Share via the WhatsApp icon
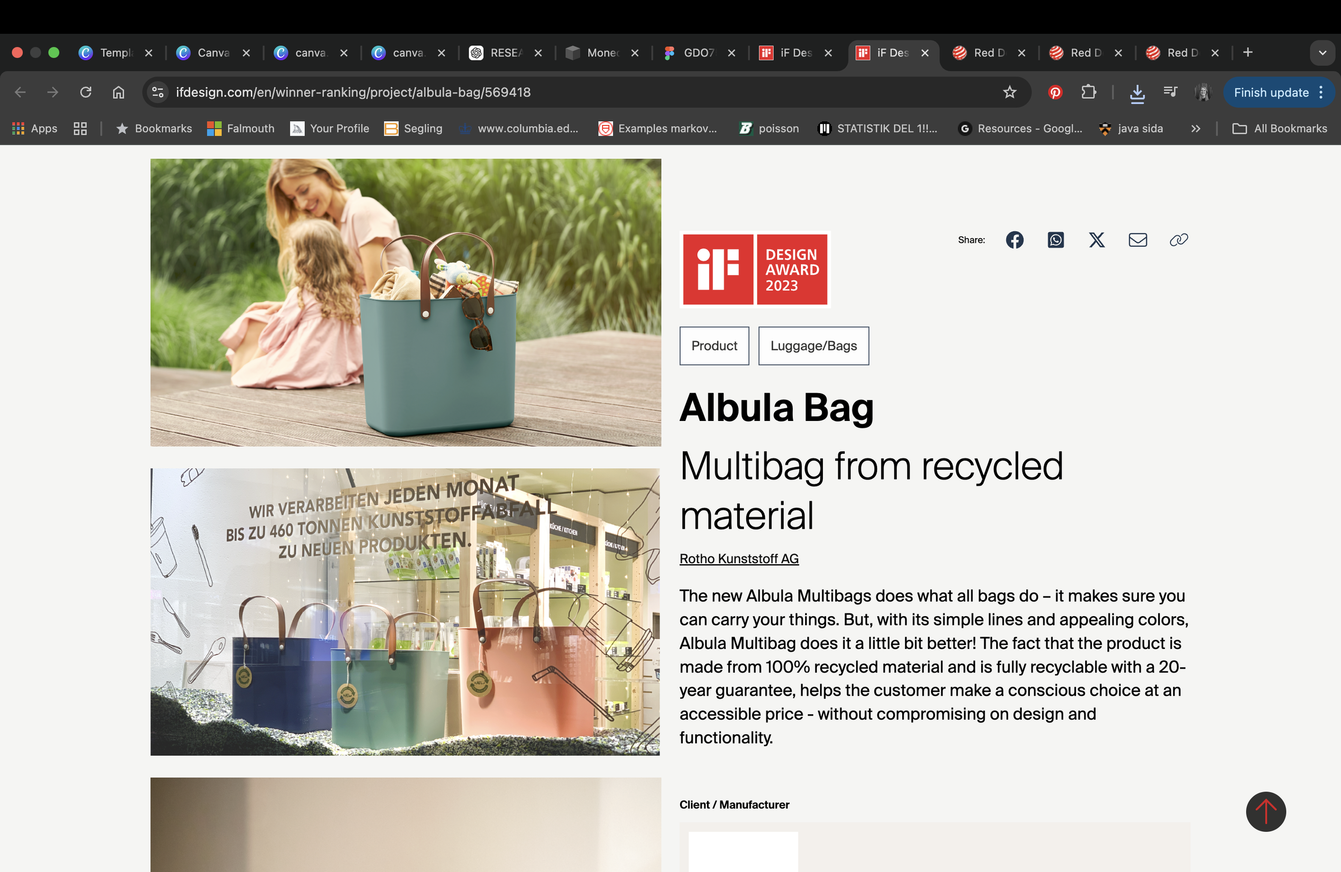The height and width of the screenshot is (872, 1341). (1055, 240)
